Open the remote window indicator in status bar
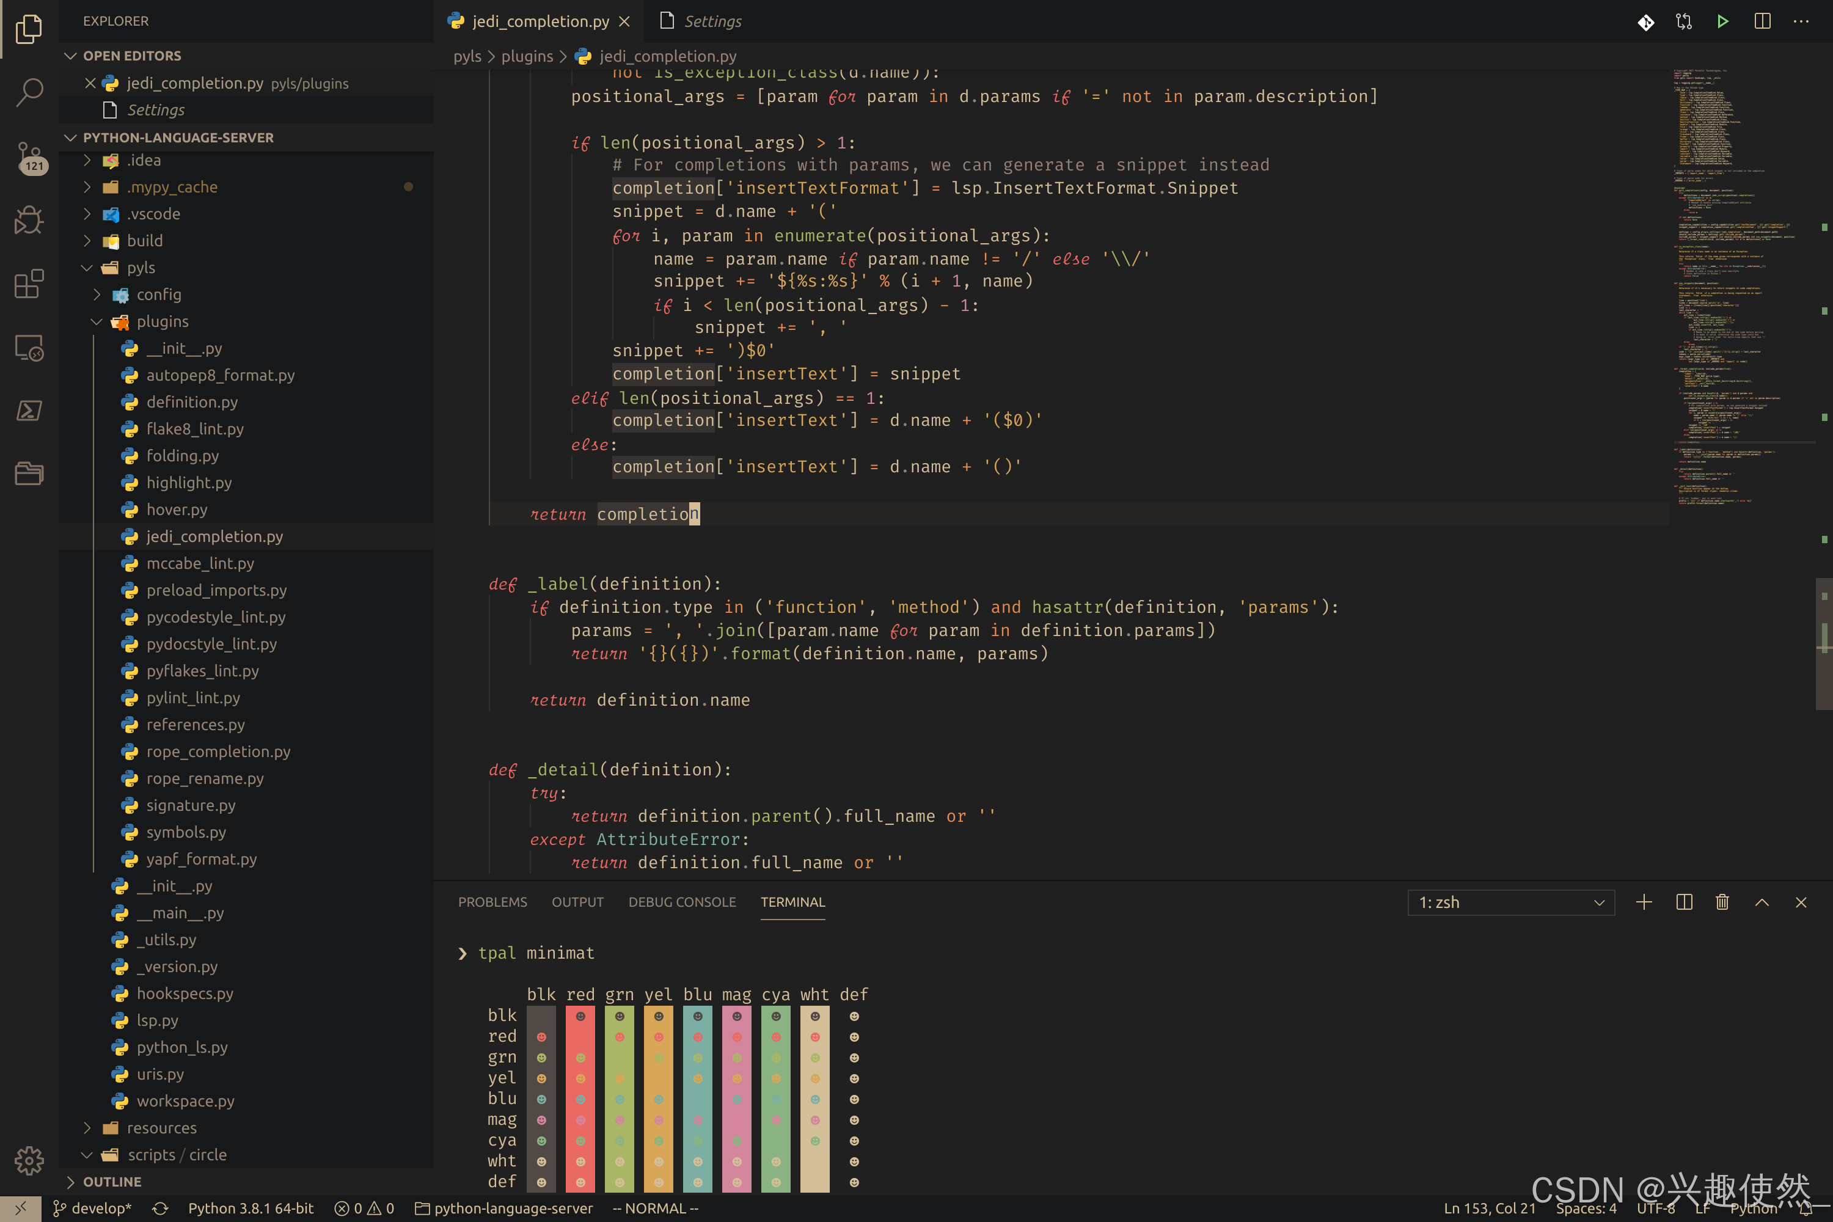This screenshot has width=1833, height=1222. coord(20,1208)
